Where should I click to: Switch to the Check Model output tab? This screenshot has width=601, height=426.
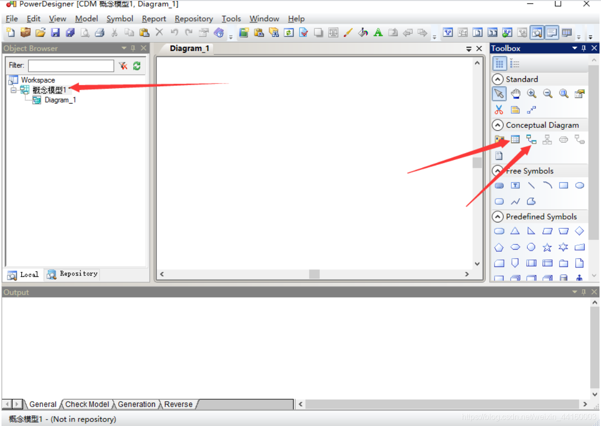coord(87,404)
